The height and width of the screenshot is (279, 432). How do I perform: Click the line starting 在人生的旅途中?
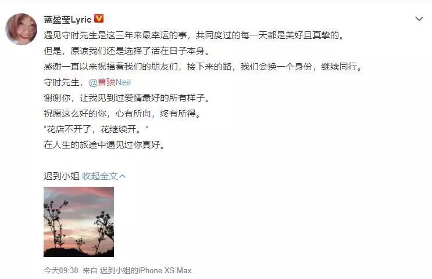click(105, 144)
